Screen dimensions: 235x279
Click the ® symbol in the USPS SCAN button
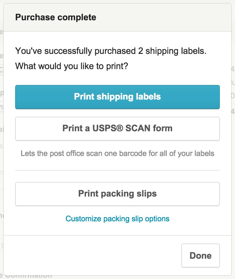pos(120,127)
